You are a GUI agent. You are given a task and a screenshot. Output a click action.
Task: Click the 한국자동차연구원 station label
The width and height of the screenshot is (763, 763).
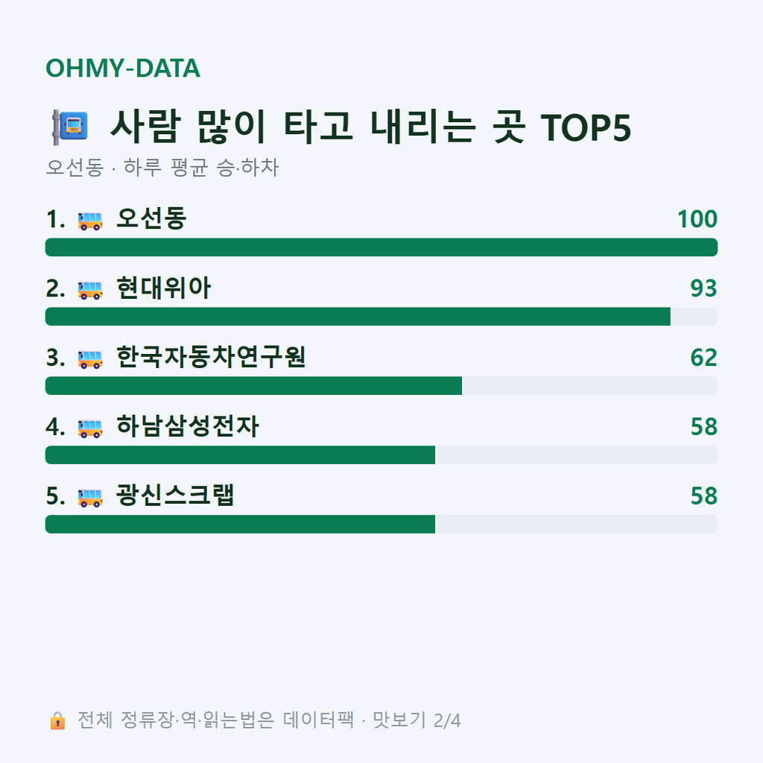click(211, 357)
